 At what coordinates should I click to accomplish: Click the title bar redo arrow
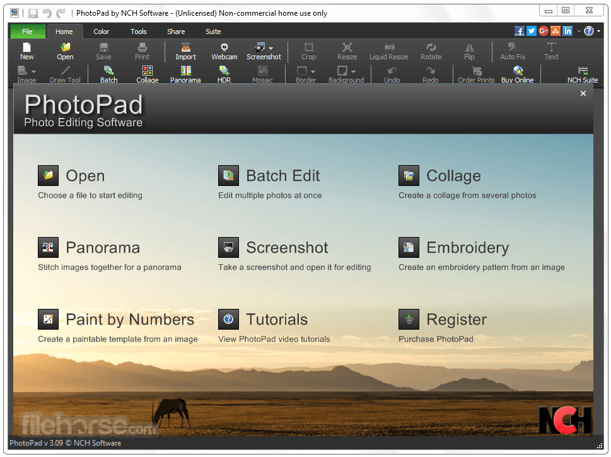(61, 13)
